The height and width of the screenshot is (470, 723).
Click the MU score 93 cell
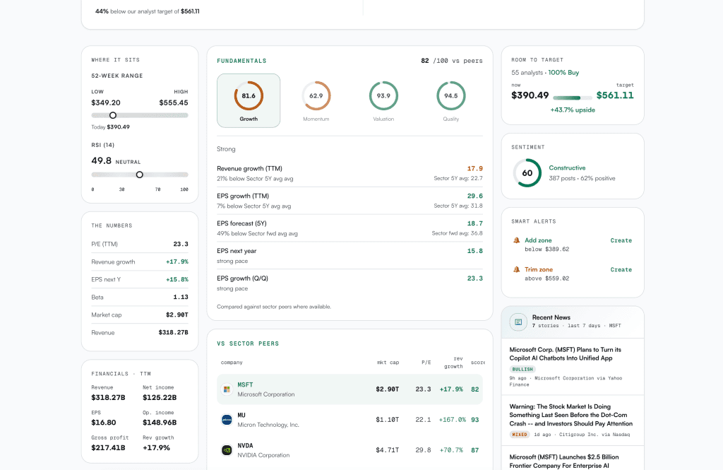pos(475,420)
